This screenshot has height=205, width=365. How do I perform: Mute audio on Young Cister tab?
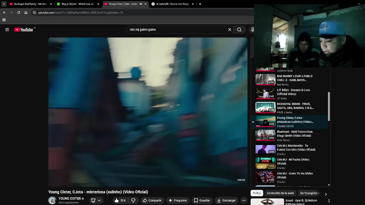click(x=141, y=4)
